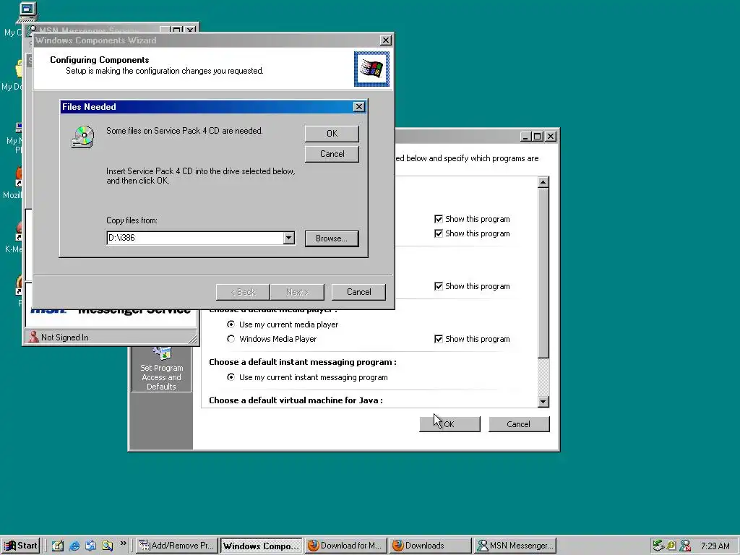
Task: Click 'Choose a default instant messaging program' heading
Action: (303, 362)
